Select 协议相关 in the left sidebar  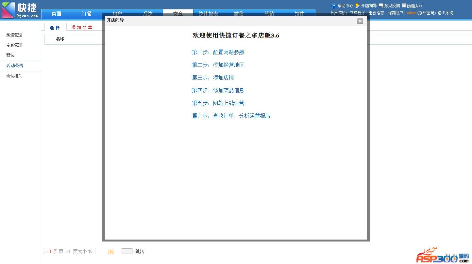point(14,76)
